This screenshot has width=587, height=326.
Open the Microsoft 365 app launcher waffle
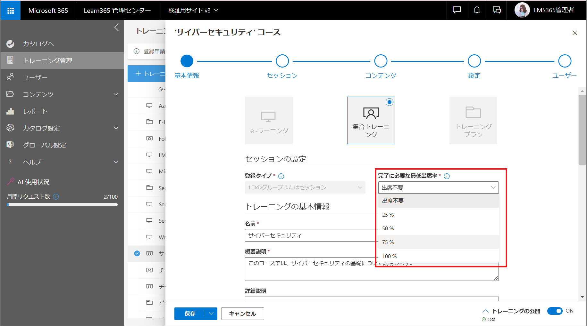click(11, 10)
